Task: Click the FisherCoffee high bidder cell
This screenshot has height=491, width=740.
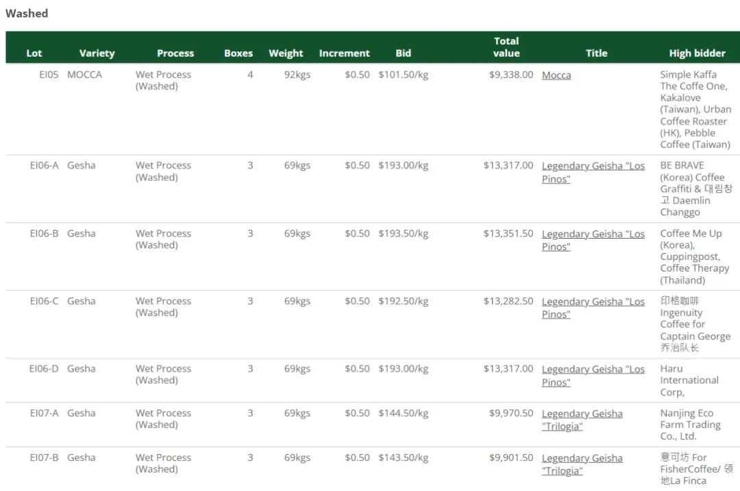Action: click(697, 469)
